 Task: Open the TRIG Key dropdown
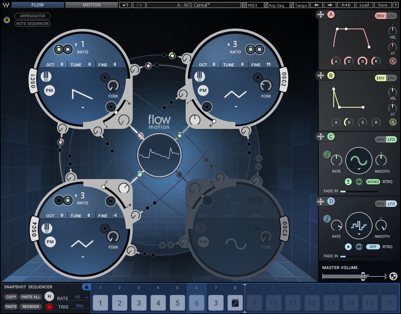[x=79, y=306]
